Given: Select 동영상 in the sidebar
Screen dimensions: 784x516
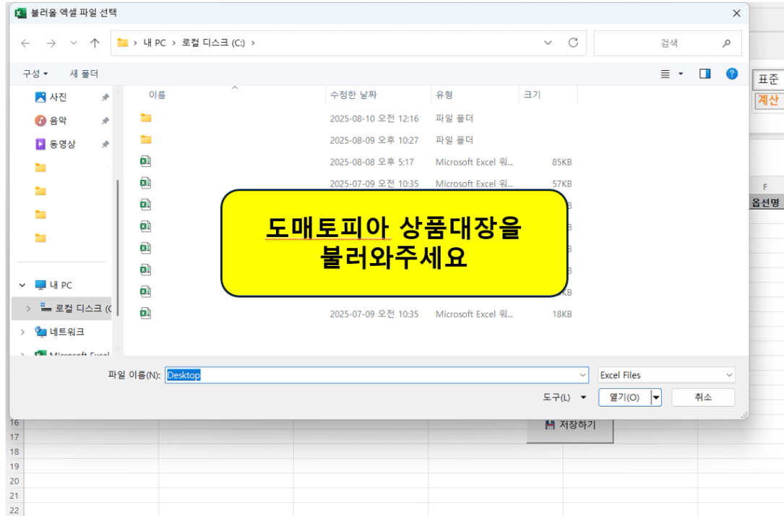Looking at the screenshot, I should point(62,144).
